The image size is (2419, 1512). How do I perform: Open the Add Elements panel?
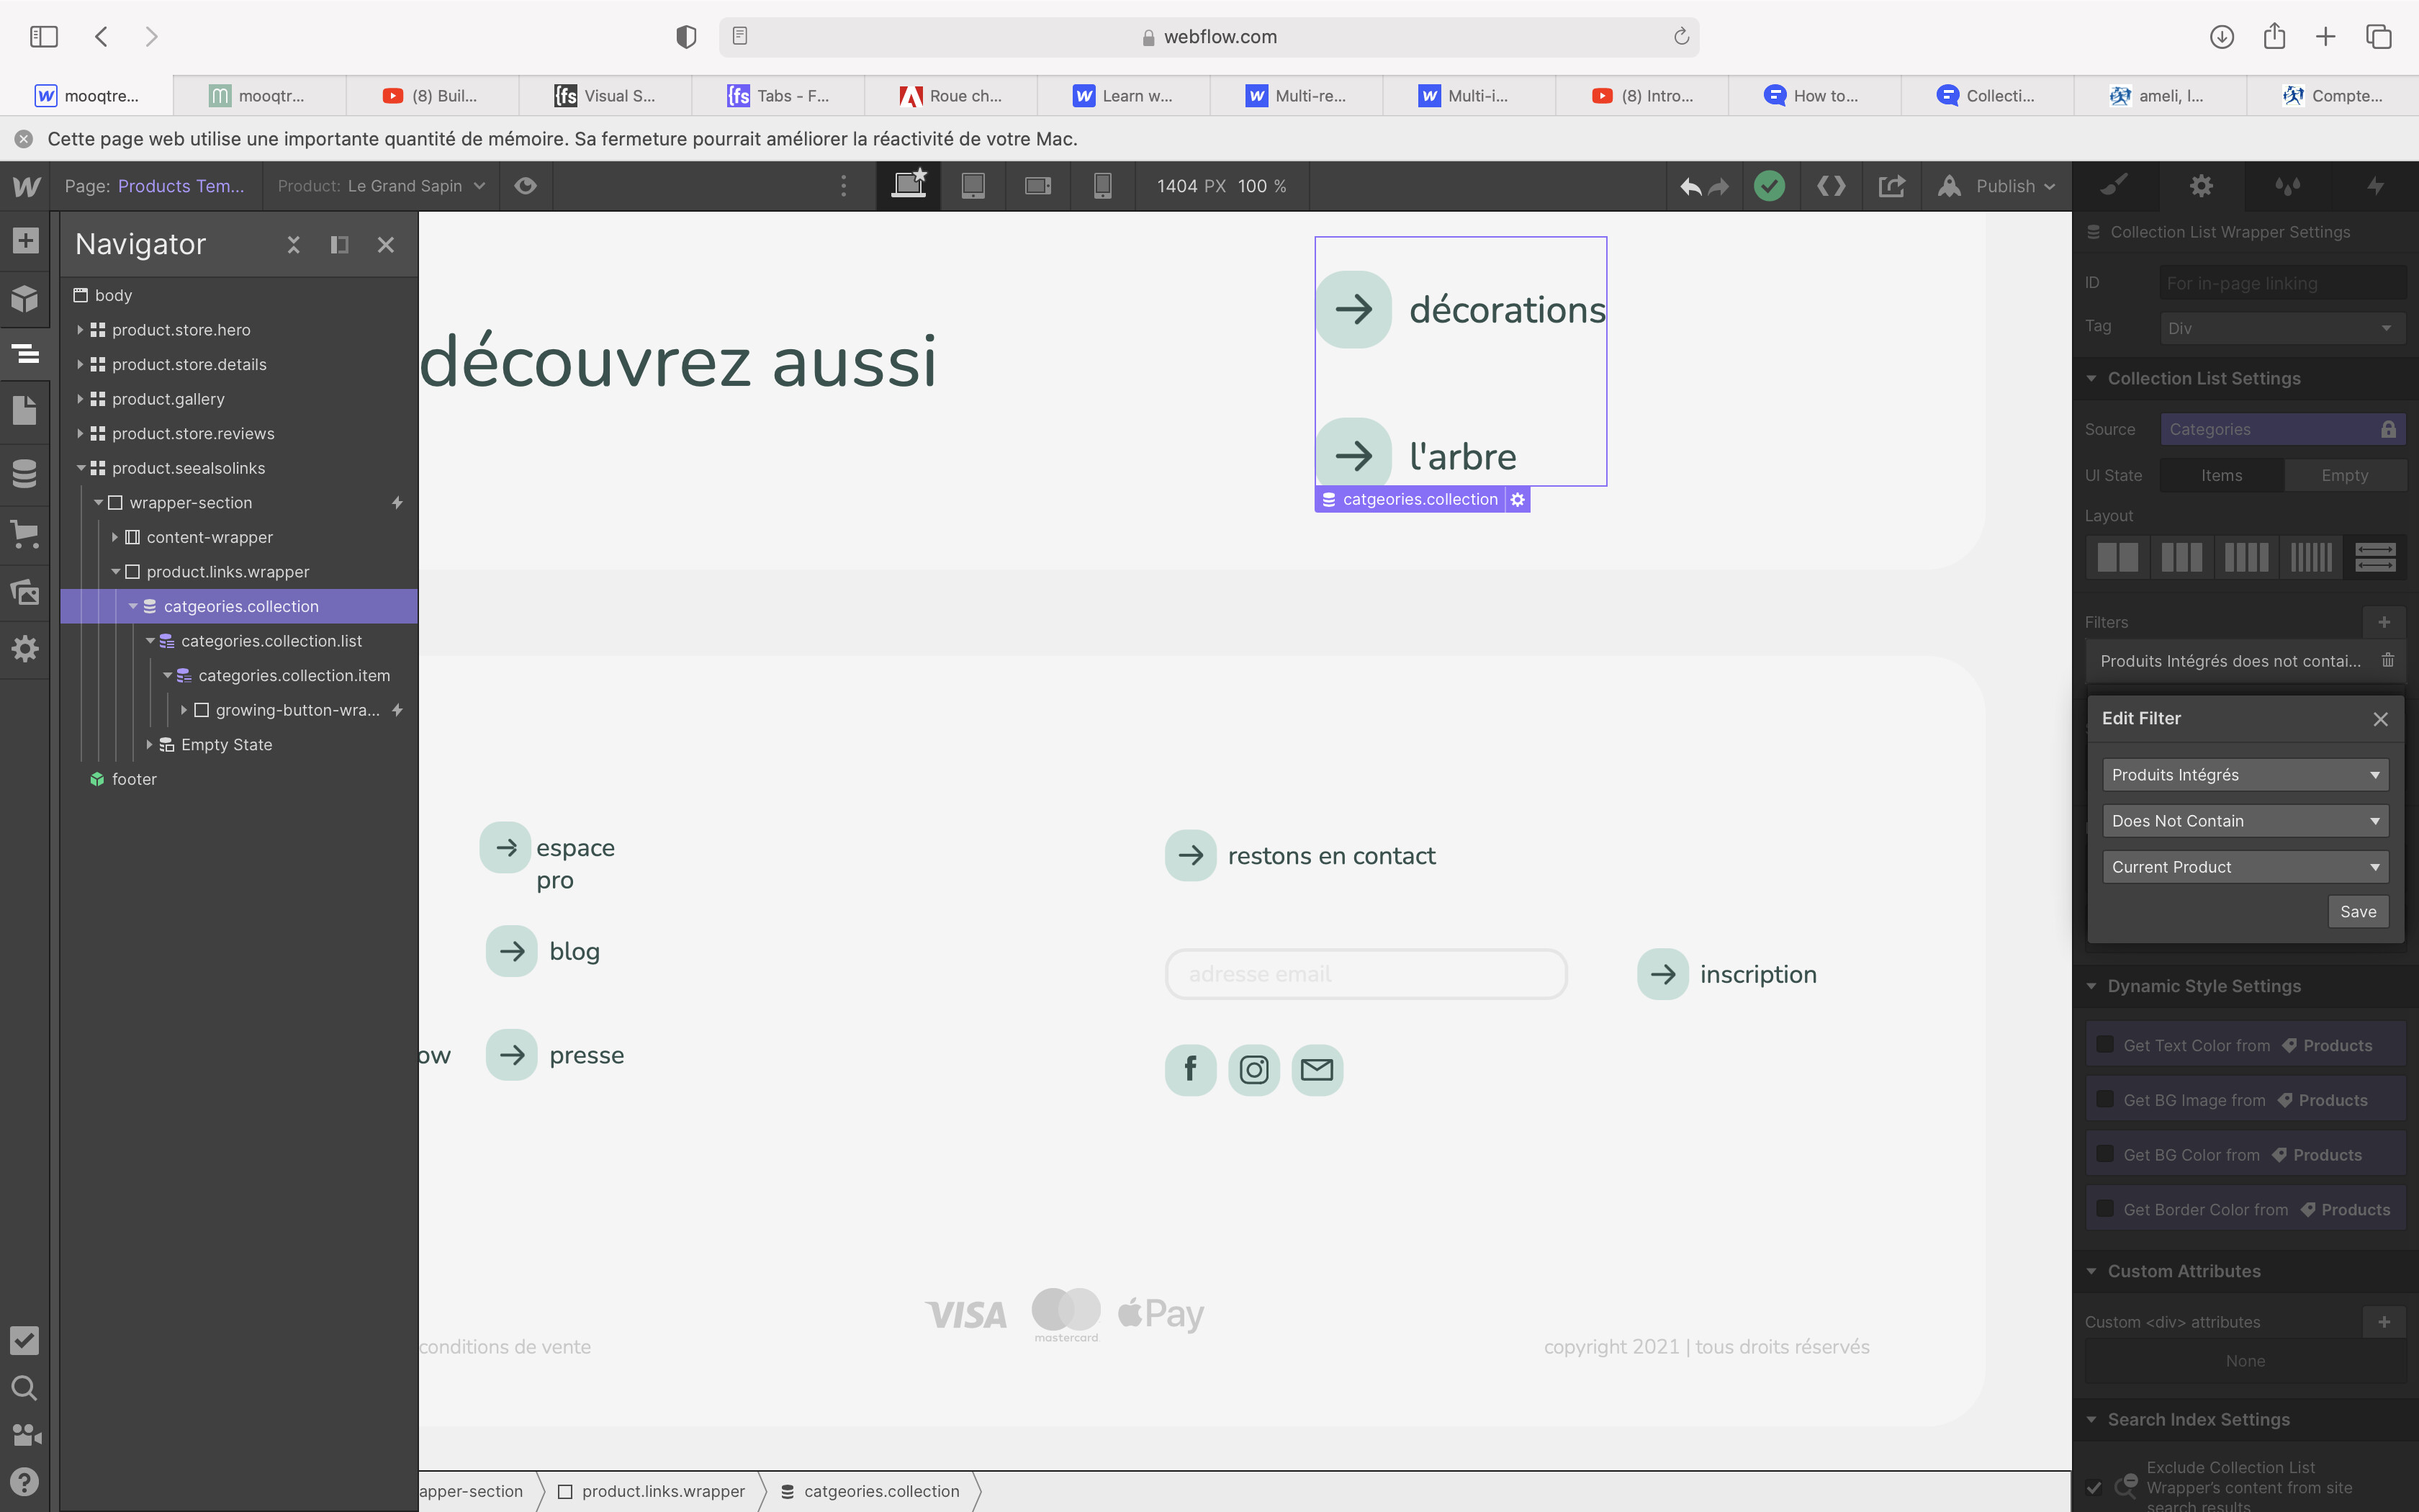click(25, 241)
